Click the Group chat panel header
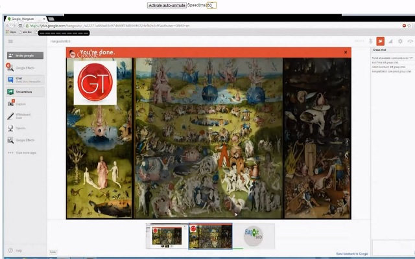Viewport: 415px width, 259px height. 392,50
